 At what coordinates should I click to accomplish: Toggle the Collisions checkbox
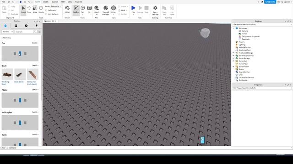point(46,10)
